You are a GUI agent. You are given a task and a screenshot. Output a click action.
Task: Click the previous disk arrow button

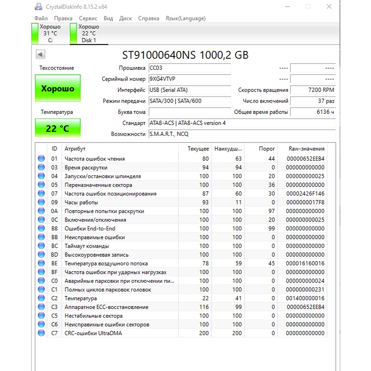[40, 55]
